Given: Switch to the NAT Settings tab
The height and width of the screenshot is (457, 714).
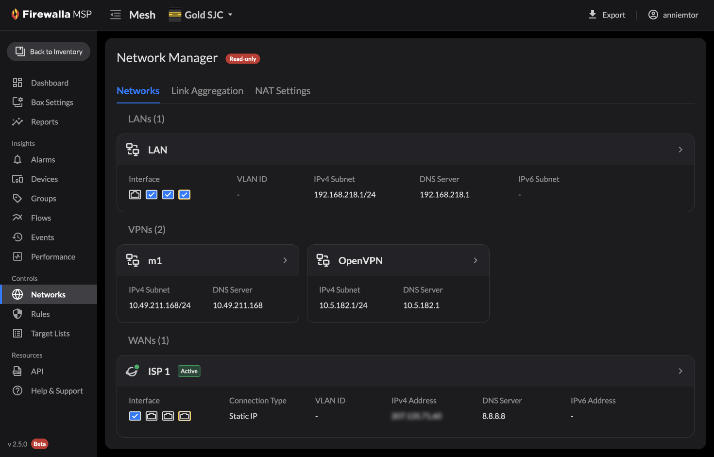Looking at the screenshot, I should [x=283, y=91].
